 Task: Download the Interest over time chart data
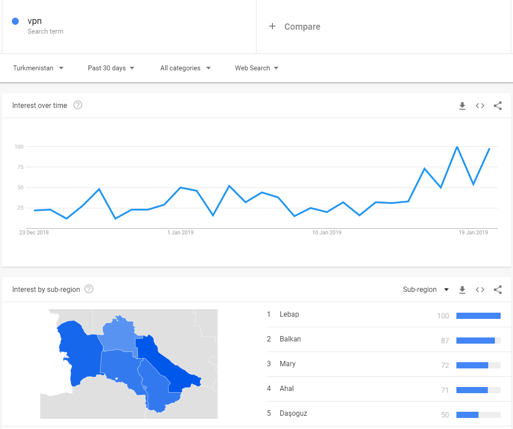[x=462, y=106]
